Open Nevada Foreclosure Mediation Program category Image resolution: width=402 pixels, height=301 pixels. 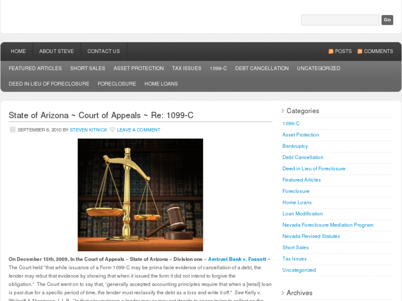click(328, 225)
